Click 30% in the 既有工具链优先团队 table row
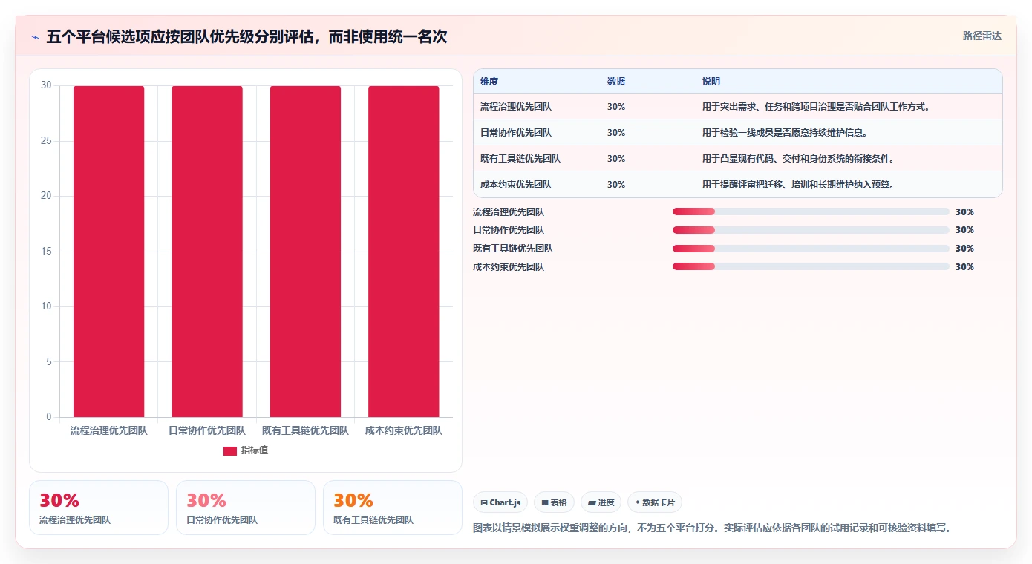 tap(616, 159)
